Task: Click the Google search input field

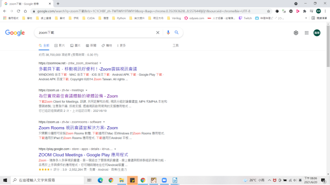Action: (96, 33)
